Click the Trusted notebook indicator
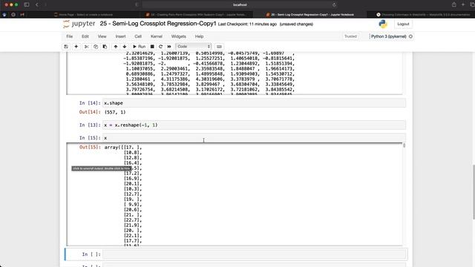 click(x=350, y=36)
